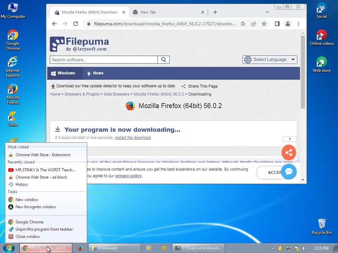Open the blue chat bubble button
Screen dimensions: 338x253
[289, 172]
